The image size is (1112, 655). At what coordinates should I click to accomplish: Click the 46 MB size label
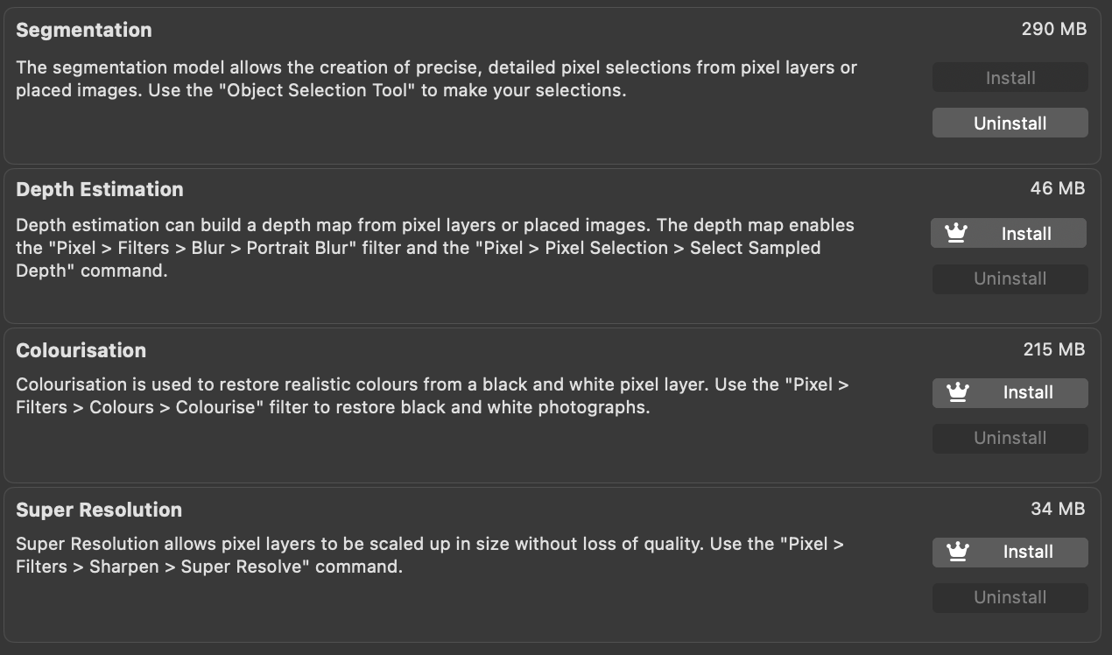click(1058, 188)
